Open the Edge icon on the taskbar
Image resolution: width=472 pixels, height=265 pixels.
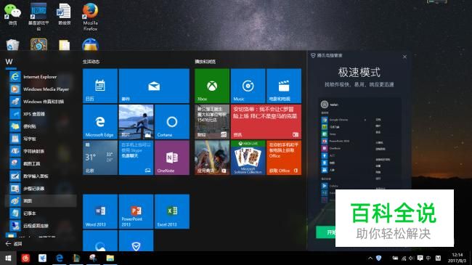coord(60,258)
